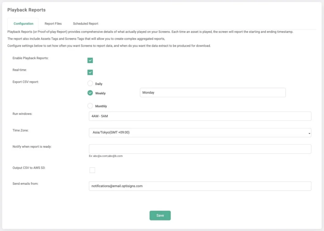Click the Playback Reports page heading
Viewport: 324px width, 231px height.
27,10
